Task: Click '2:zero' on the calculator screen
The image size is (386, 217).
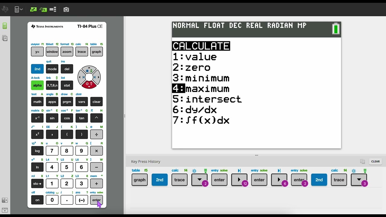Action: coord(191,68)
